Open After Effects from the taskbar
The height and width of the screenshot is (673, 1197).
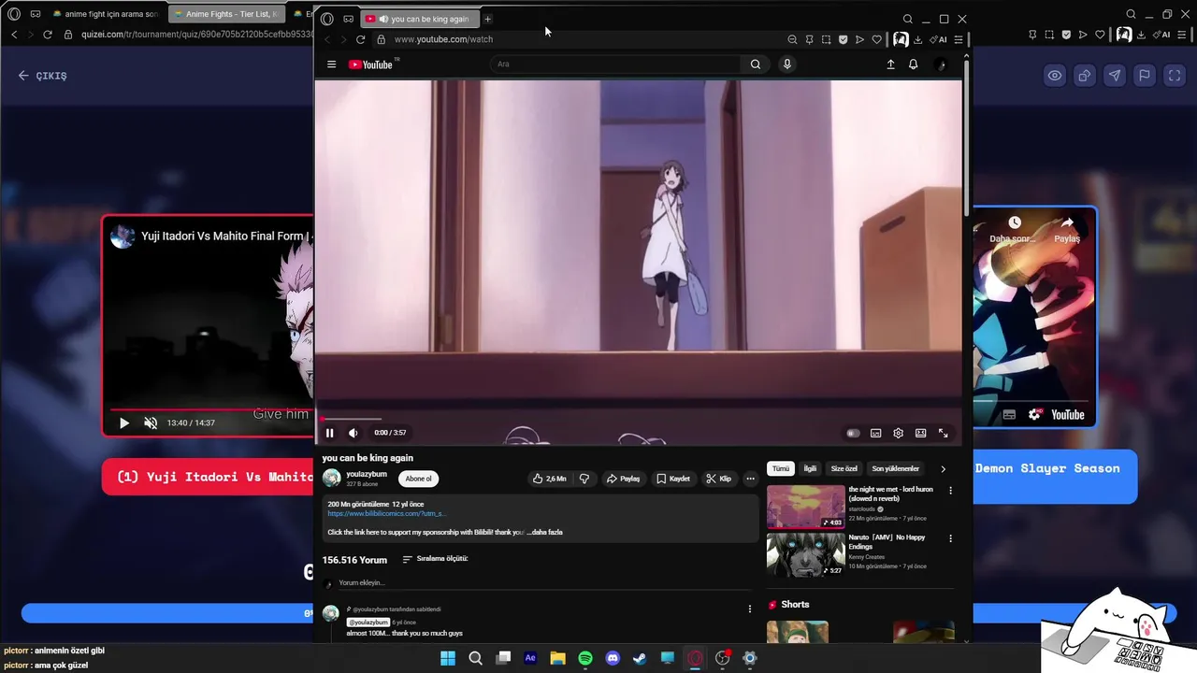(x=530, y=658)
